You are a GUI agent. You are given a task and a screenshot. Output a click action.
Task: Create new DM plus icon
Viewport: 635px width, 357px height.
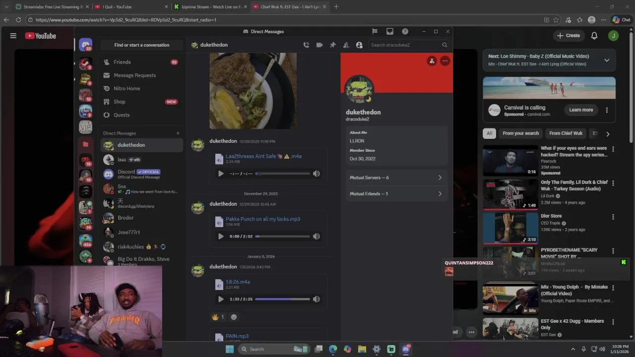click(178, 133)
